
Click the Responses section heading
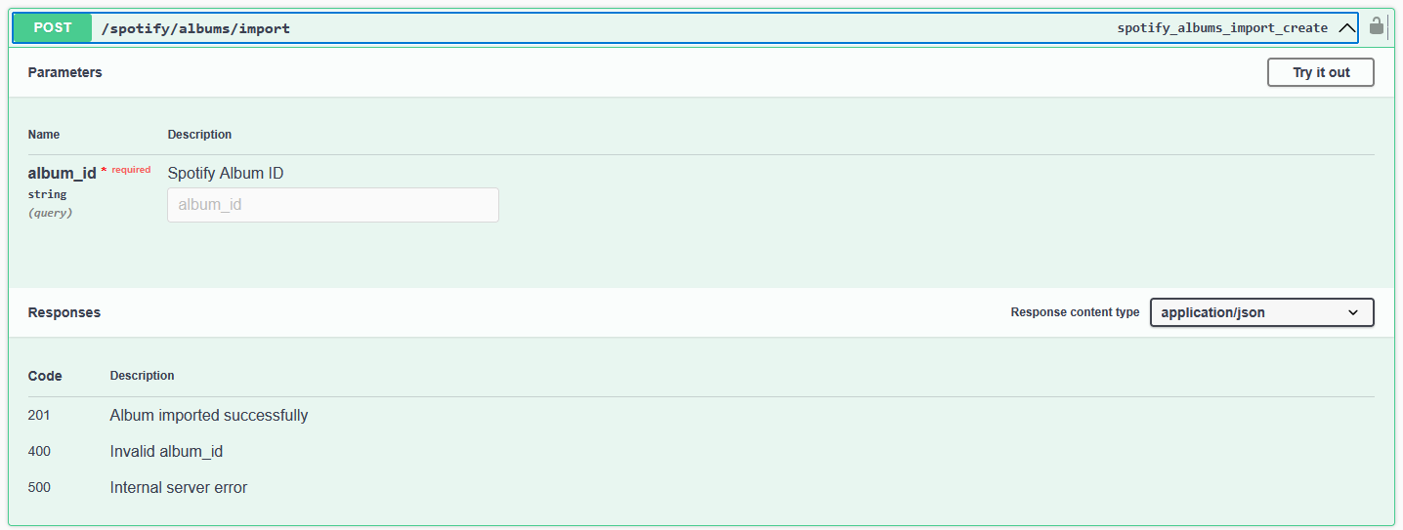click(64, 312)
